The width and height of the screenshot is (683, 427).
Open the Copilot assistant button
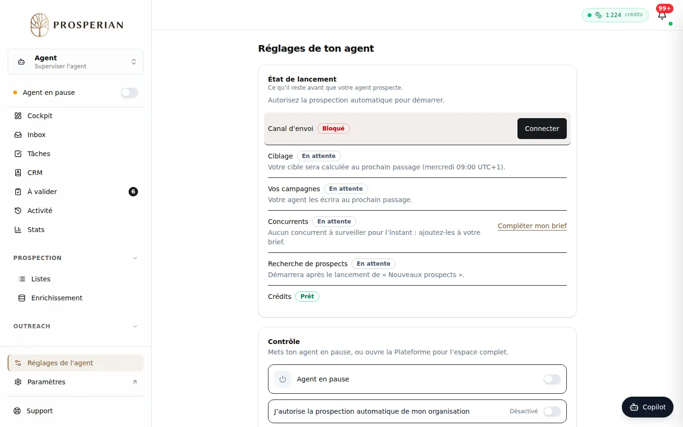click(x=647, y=407)
